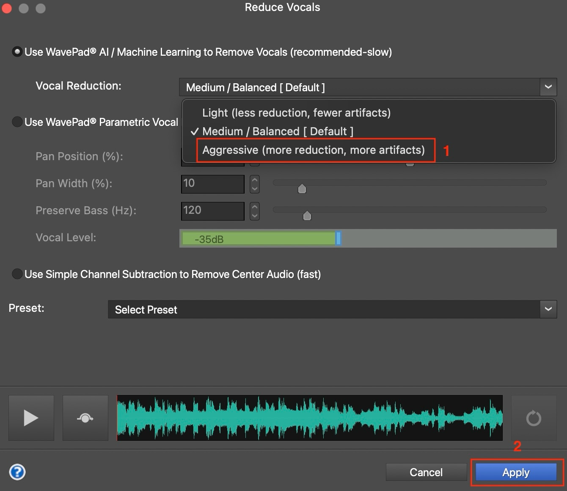This screenshot has height=491, width=567.
Task: Click the Preserve Bass slider handle
Action: pos(307,215)
